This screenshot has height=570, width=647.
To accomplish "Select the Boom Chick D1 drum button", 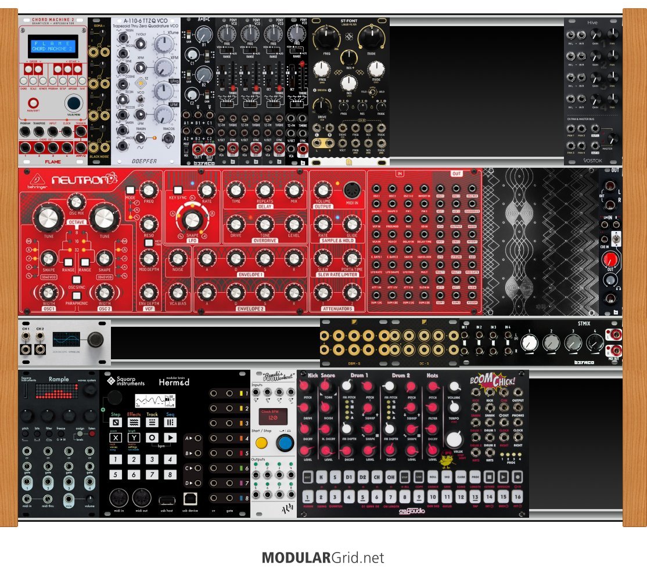I will tap(349, 477).
